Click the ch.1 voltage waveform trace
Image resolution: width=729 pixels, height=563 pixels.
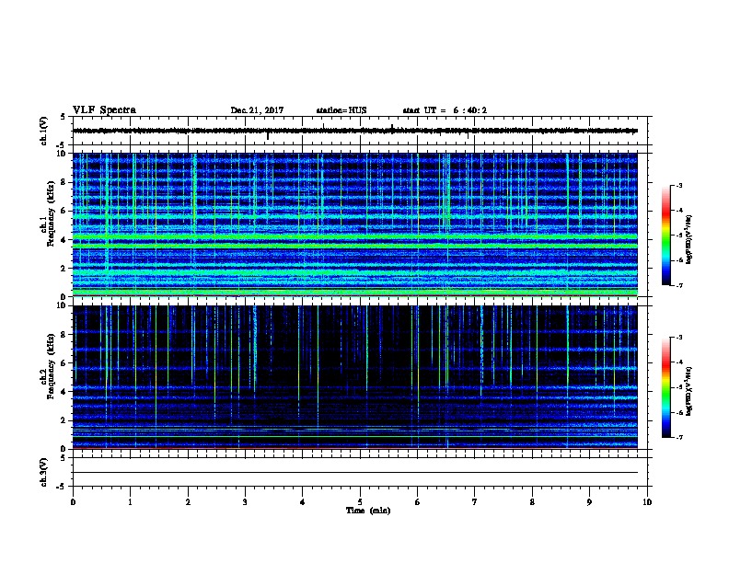pos(354,131)
